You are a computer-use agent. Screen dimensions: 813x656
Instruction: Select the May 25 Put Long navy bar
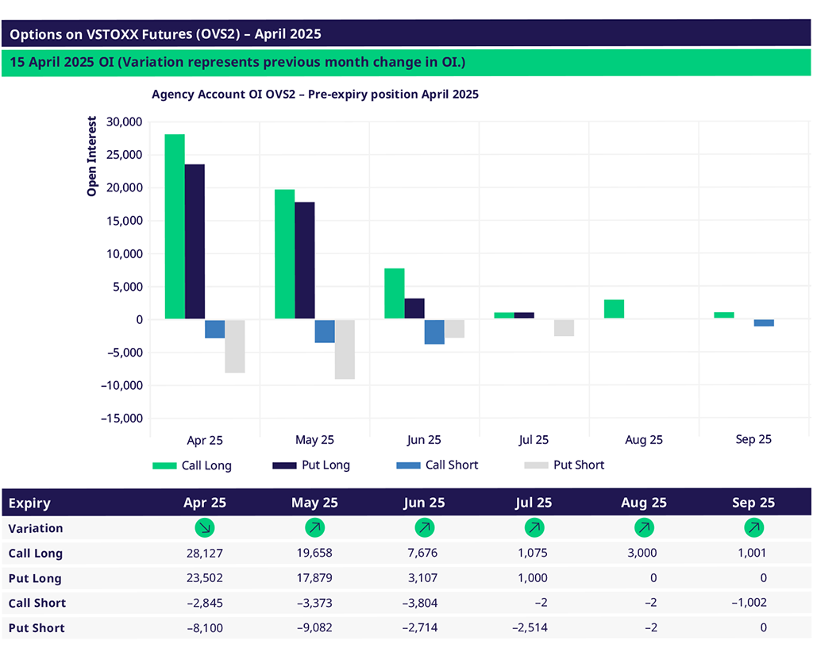[x=304, y=260]
